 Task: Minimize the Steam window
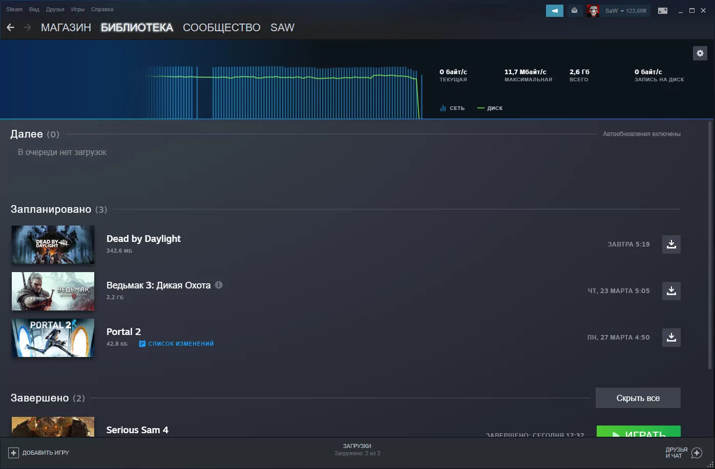pos(680,11)
